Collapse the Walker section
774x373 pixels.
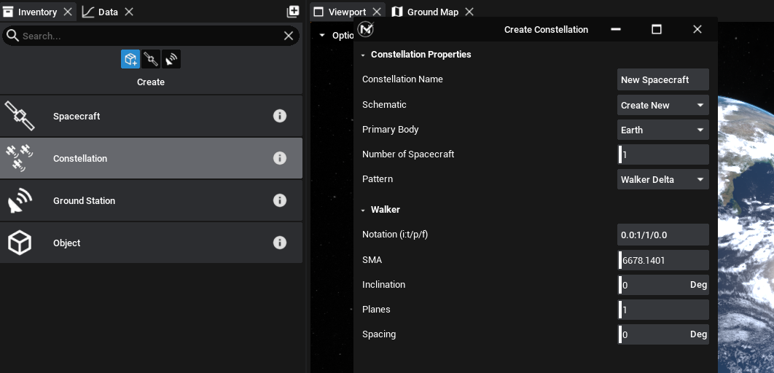(363, 211)
